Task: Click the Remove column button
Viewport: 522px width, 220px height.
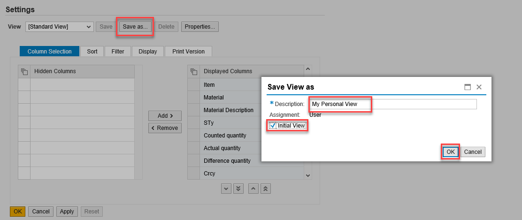Action: [165, 128]
